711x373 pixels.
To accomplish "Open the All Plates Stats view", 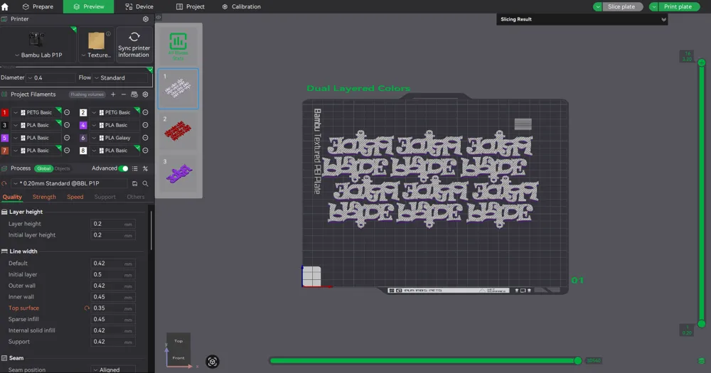I will 178,45.
